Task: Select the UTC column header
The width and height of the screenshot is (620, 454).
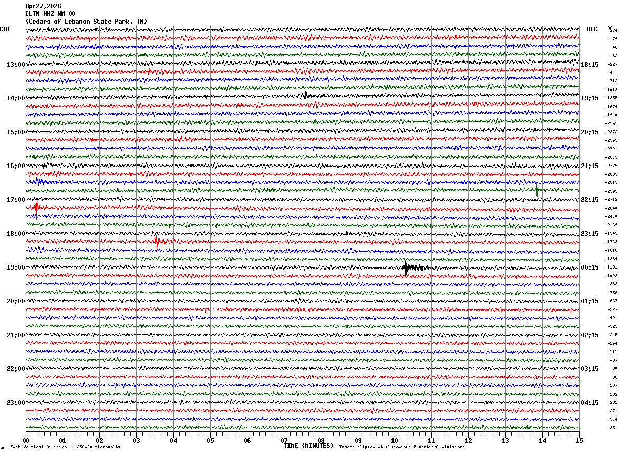Action: 592,29
